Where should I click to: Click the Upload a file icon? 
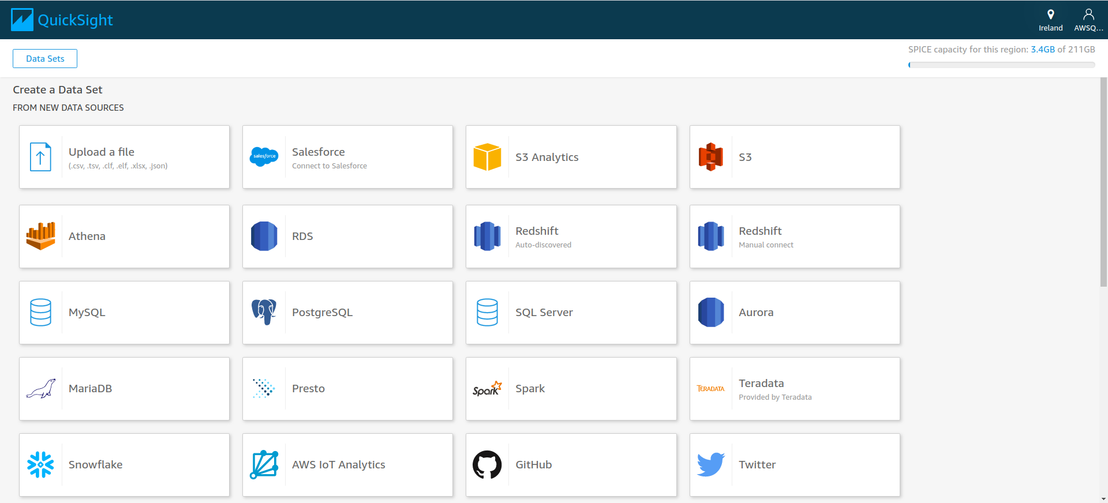point(40,157)
